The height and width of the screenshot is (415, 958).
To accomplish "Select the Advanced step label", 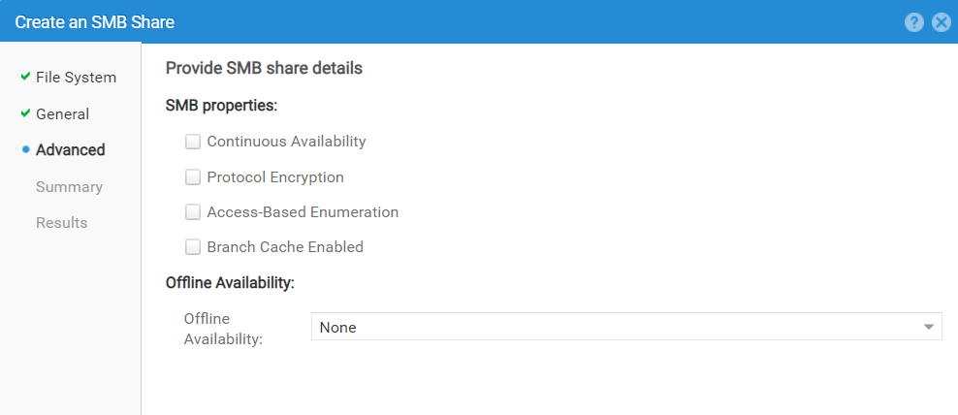I will (70, 150).
